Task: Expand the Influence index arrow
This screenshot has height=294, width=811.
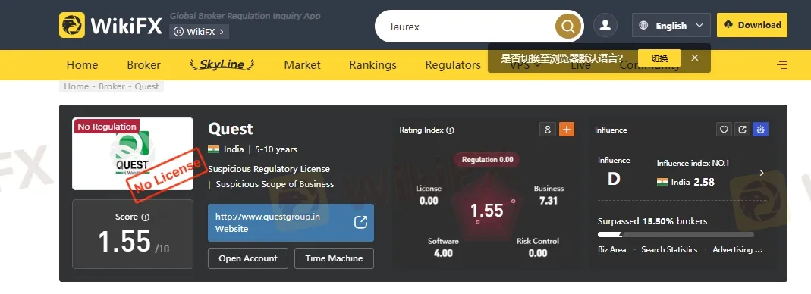Action: click(x=762, y=173)
